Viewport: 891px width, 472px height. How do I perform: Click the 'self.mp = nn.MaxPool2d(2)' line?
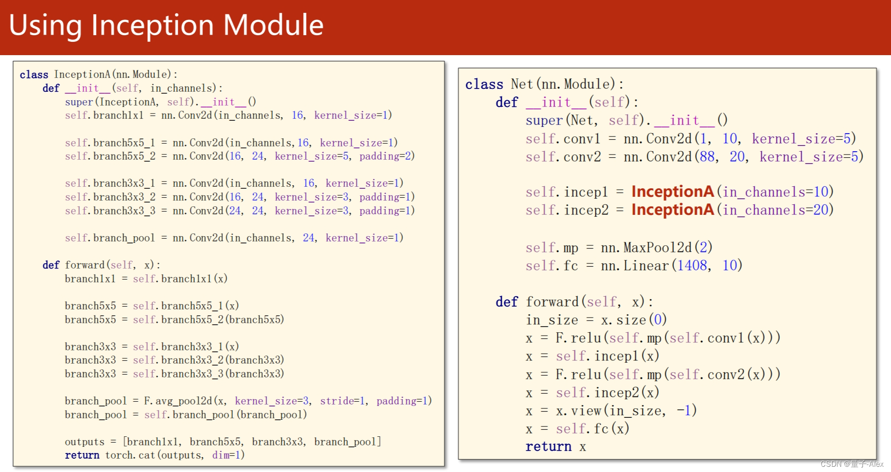(619, 247)
